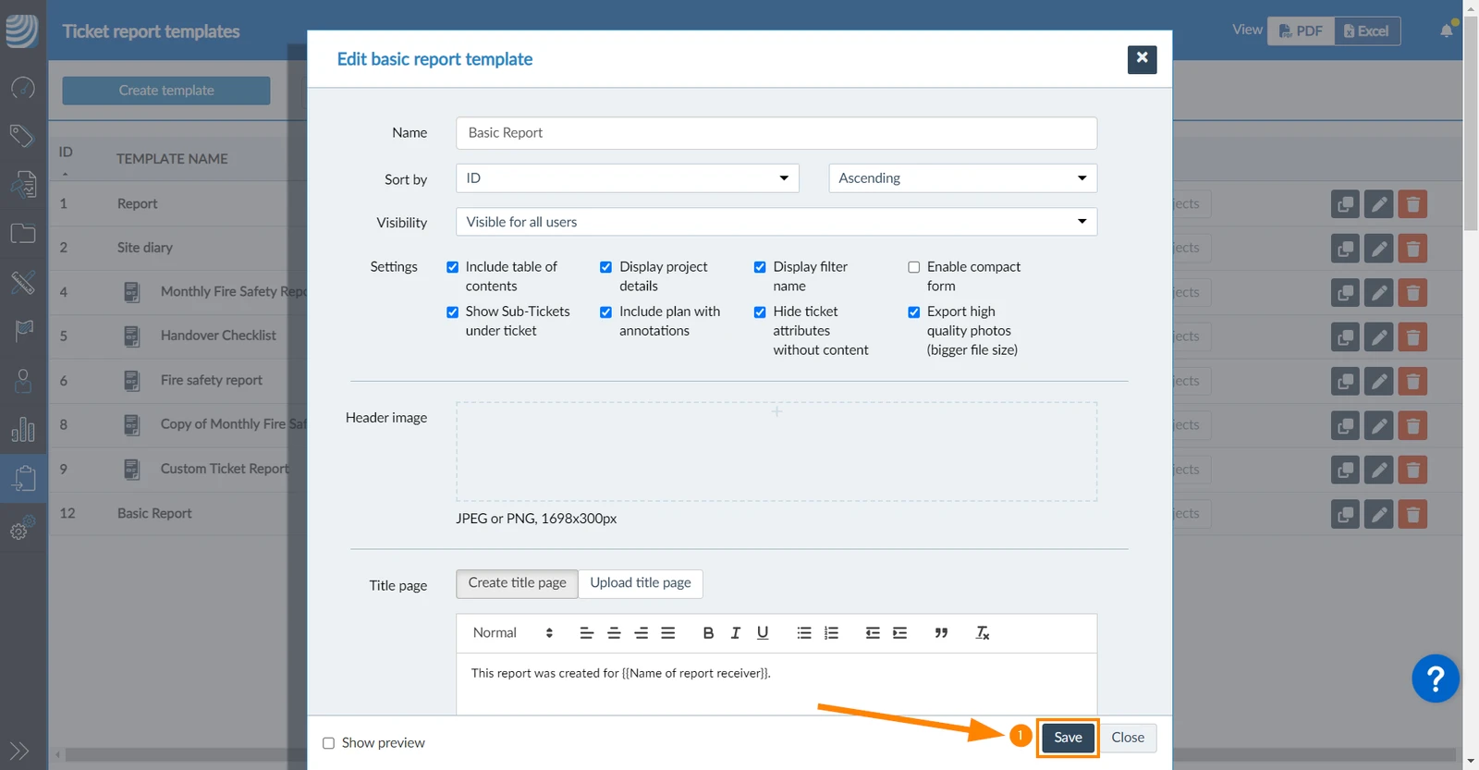Duplicate the Report template row 1
The width and height of the screenshot is (1479, 770).
1346,204
